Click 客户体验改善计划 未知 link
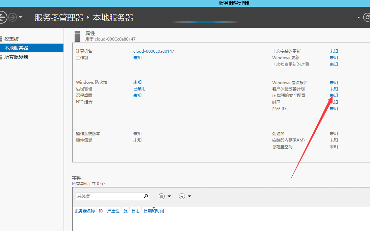This screenshot has width=370, height=231. tap(334, 89)
